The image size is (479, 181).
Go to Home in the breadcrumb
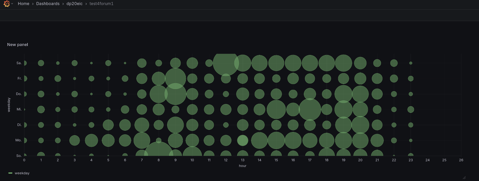23,4
